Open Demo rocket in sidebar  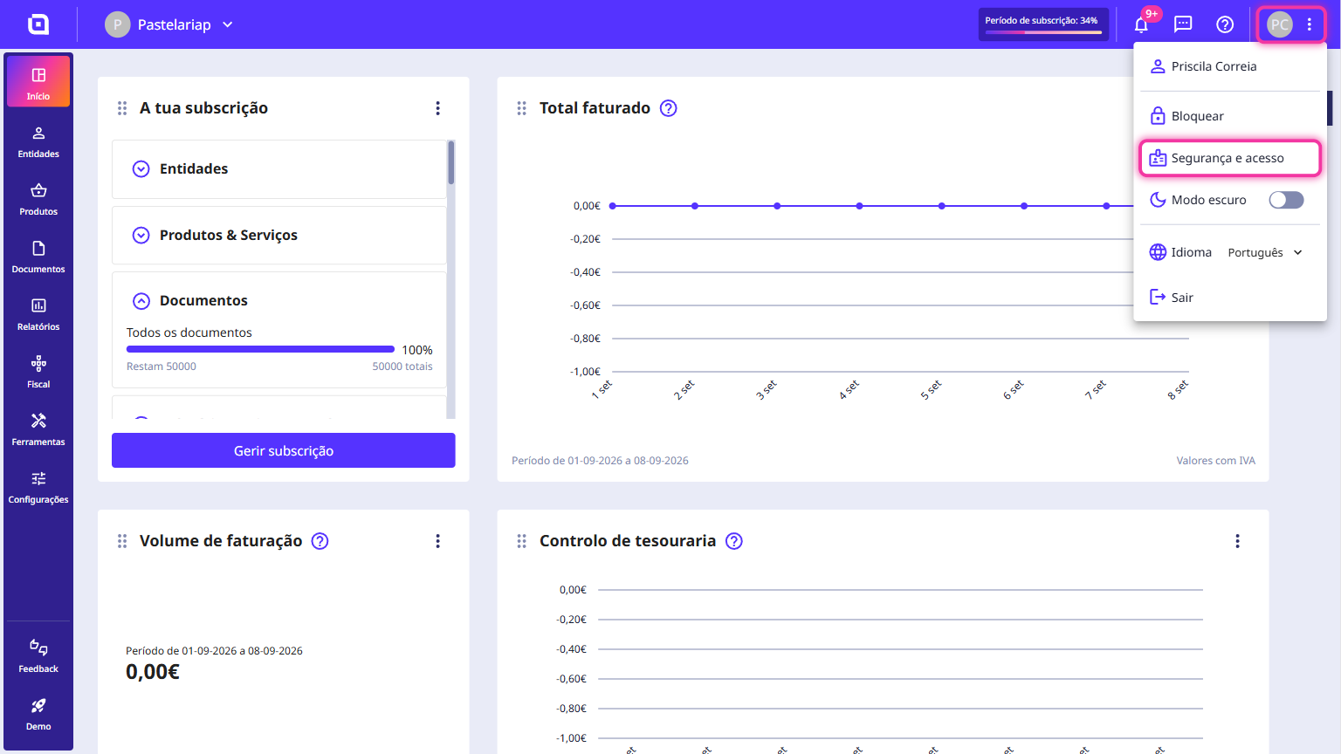pos(38,714)
